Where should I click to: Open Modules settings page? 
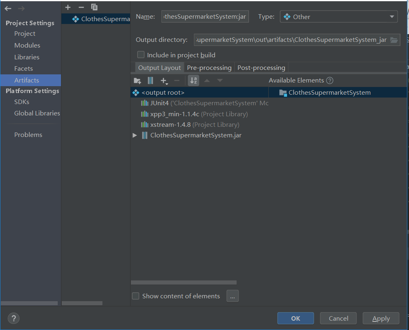[27, 46]
